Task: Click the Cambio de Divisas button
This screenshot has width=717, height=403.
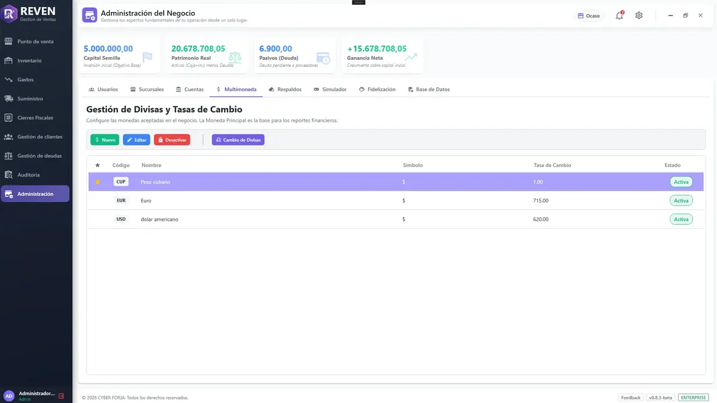Action: 238,140
